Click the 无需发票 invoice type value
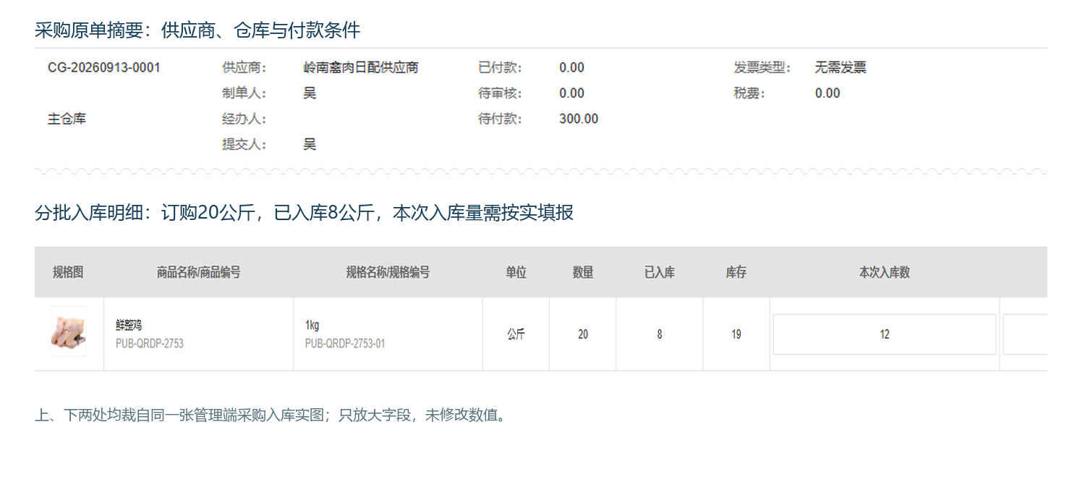 [841, 68]
